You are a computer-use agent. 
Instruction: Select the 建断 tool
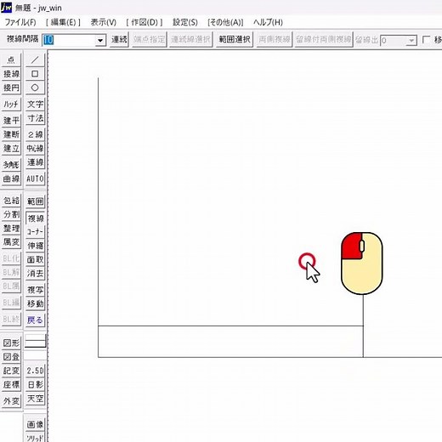11,134
